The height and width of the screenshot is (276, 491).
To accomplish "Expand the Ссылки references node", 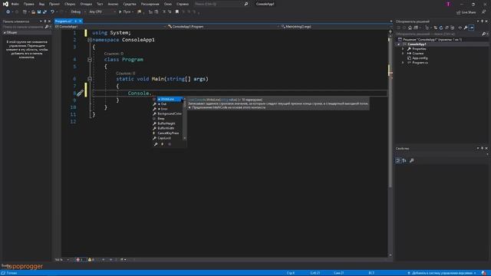I will coord(403,54).
